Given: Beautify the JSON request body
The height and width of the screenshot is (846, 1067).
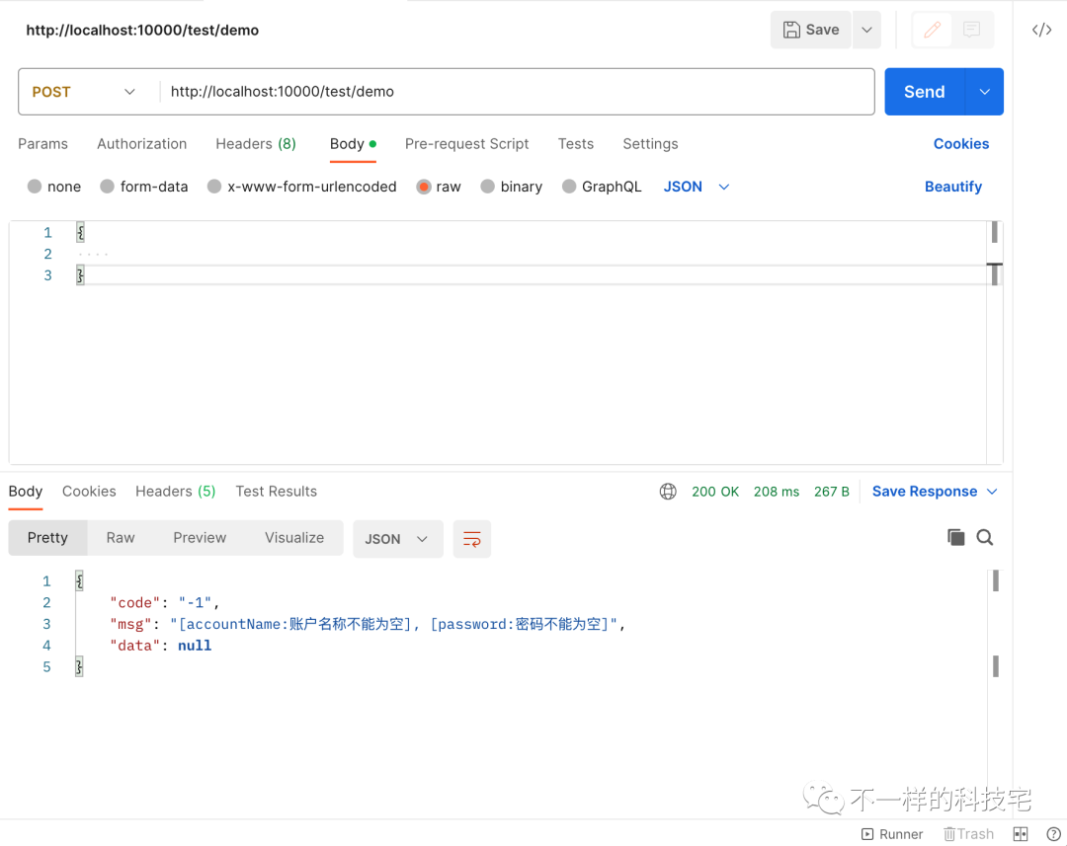Looking at the screenshot, I should [952, 186].
